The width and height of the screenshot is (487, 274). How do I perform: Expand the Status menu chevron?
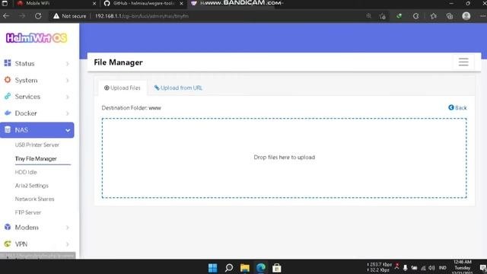68,64
